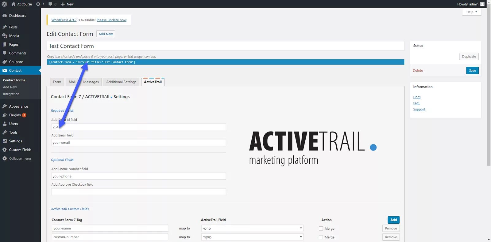Click the blue Add button

click(x=393, y=220)
